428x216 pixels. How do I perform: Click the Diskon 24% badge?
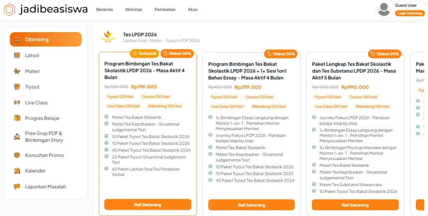385,54
